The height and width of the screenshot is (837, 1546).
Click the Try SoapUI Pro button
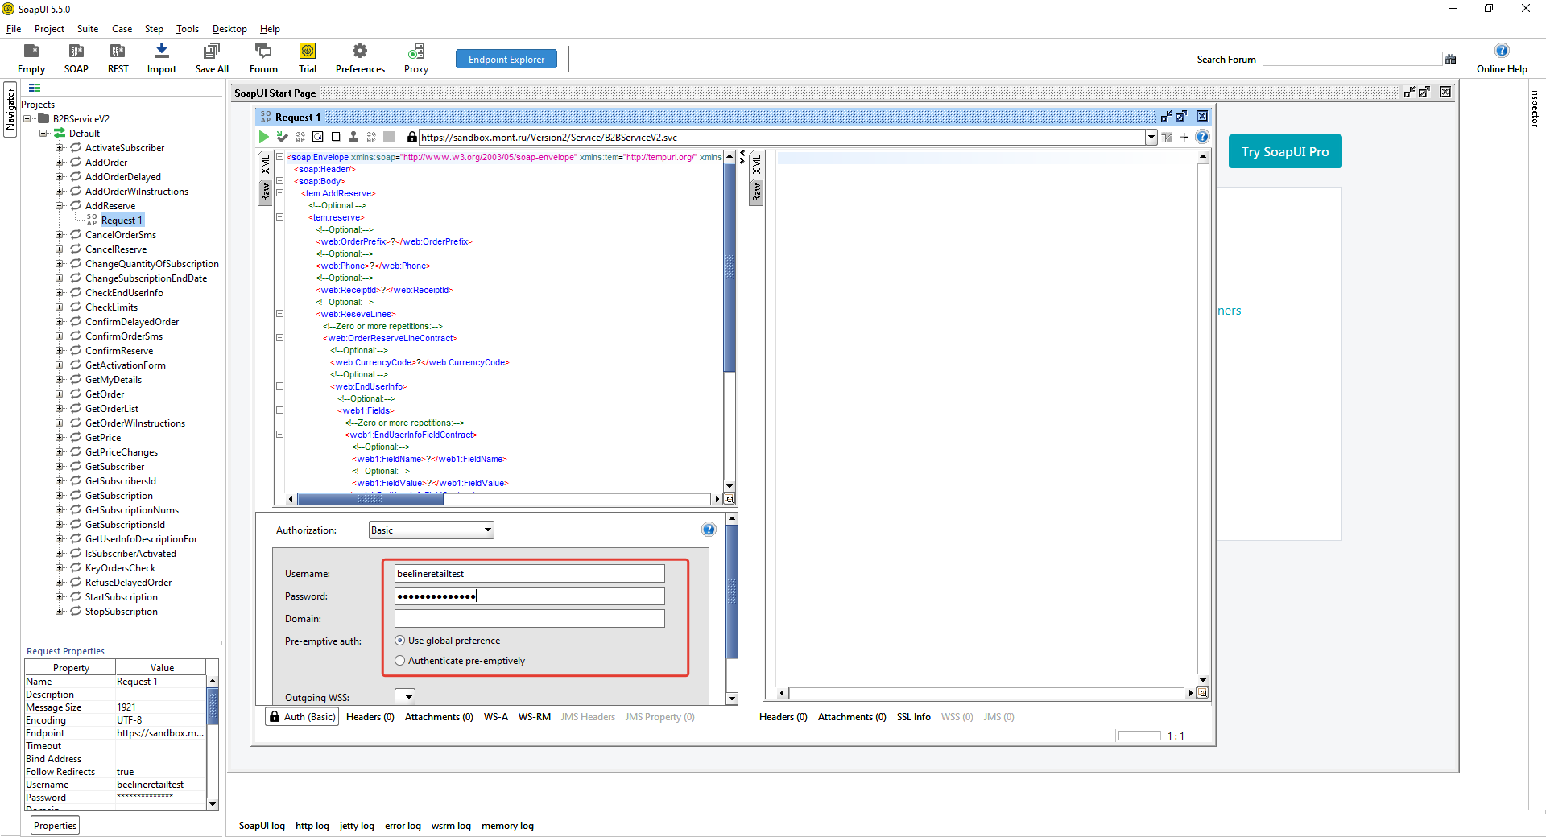[x=1284, y=152]
